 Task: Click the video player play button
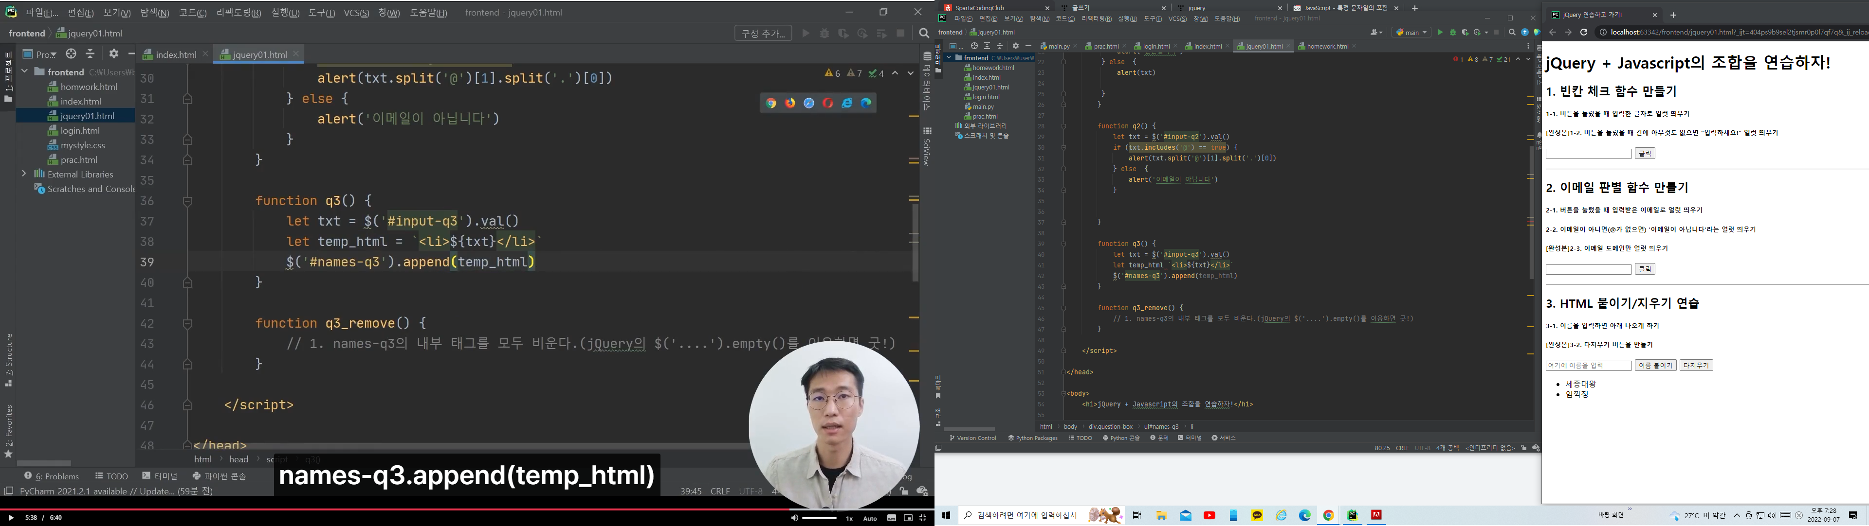pos(11,518)
